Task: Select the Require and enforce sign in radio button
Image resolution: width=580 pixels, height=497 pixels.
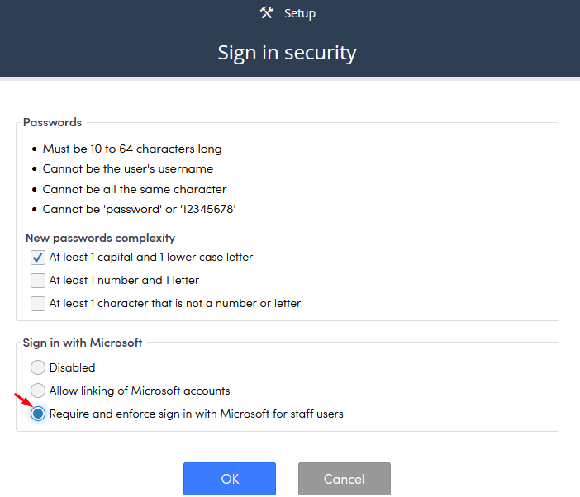Action: point(38,414)
